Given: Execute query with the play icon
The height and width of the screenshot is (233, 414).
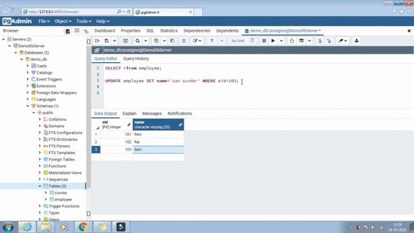Looking at the screenshot, I should (273, 41).
